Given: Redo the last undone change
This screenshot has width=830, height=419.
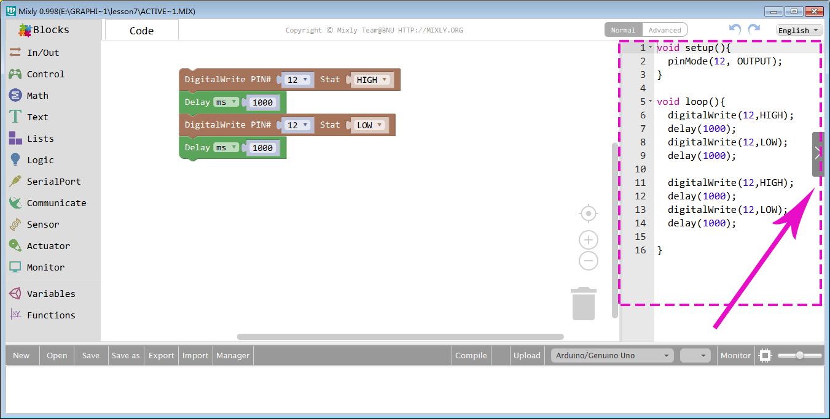Looking at the screenshot, I should coord(754,29).
